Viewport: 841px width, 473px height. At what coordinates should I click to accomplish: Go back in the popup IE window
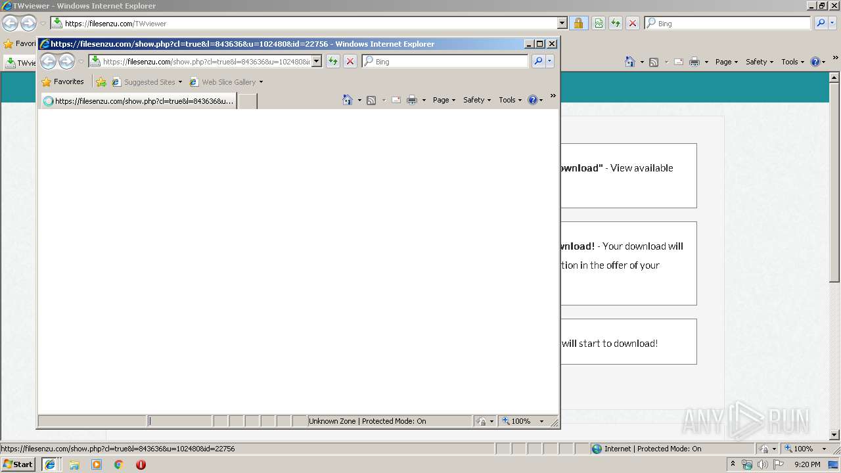(x=48, y=62)
